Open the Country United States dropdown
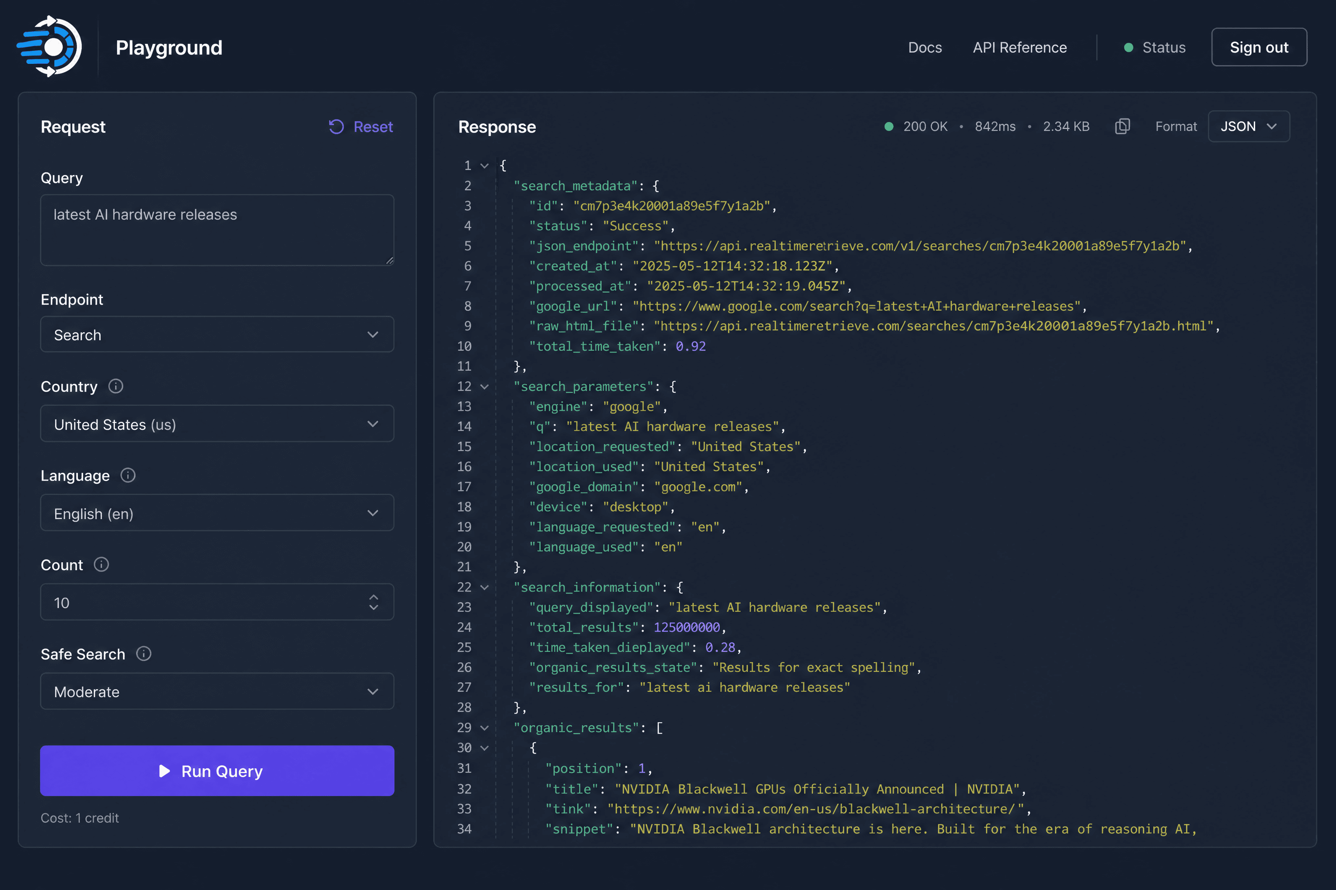Screen dimensions: 1336x890 (x=217, y=423)
